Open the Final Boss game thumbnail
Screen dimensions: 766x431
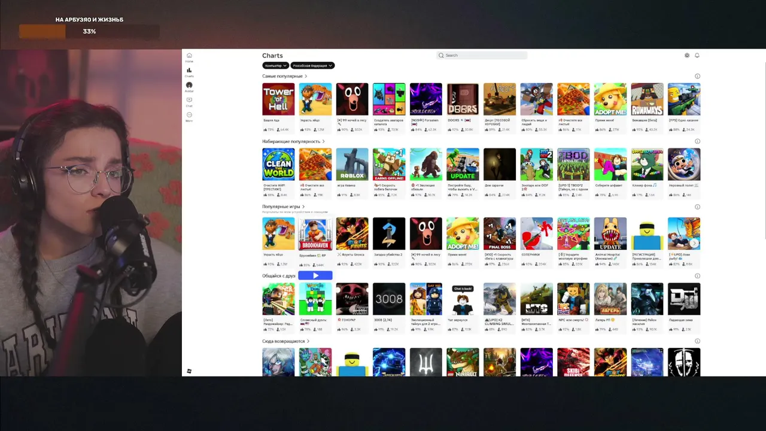click(500, 233)
